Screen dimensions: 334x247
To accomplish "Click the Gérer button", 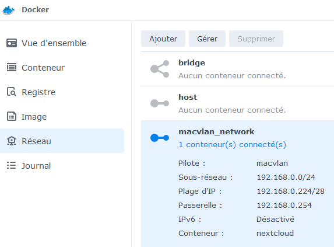I will 208,39.
